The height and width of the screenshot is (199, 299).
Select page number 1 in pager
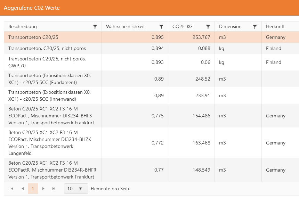pyautogui.click(x=33, y=189)
